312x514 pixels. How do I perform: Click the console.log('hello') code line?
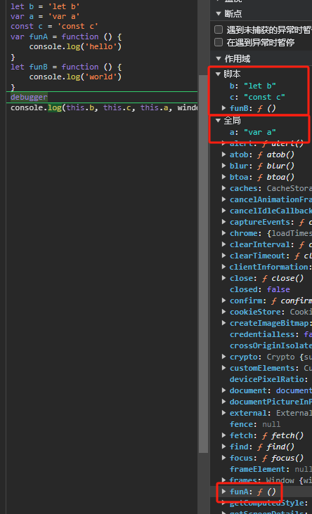pyautogui.click(x=75, y=46)
